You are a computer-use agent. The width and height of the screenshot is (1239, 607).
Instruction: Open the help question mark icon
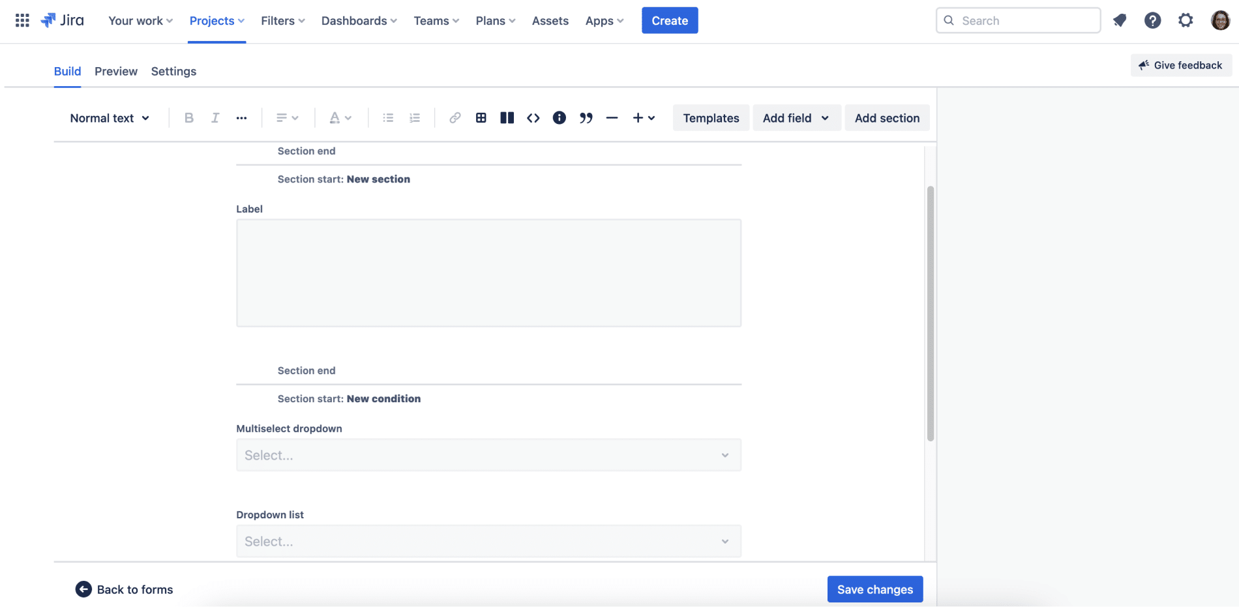tap(1152, 20)
